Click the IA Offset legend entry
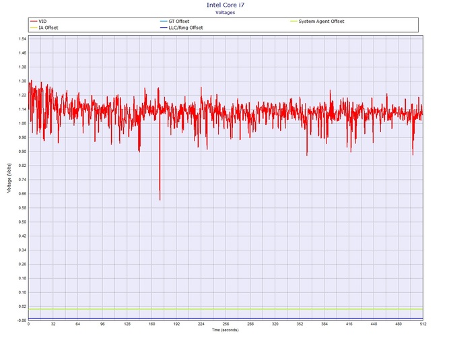The height and width of the screenshot is (338, 451). click(44, 28)
